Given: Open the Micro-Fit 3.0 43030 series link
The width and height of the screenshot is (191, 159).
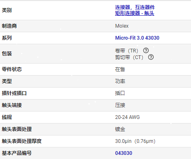Looking at the screenshot, I should tap(137, 38).
